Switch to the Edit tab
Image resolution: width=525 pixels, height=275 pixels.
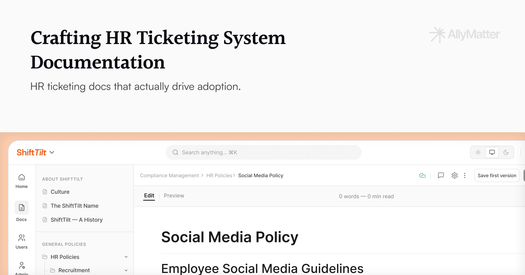(149, 196)
